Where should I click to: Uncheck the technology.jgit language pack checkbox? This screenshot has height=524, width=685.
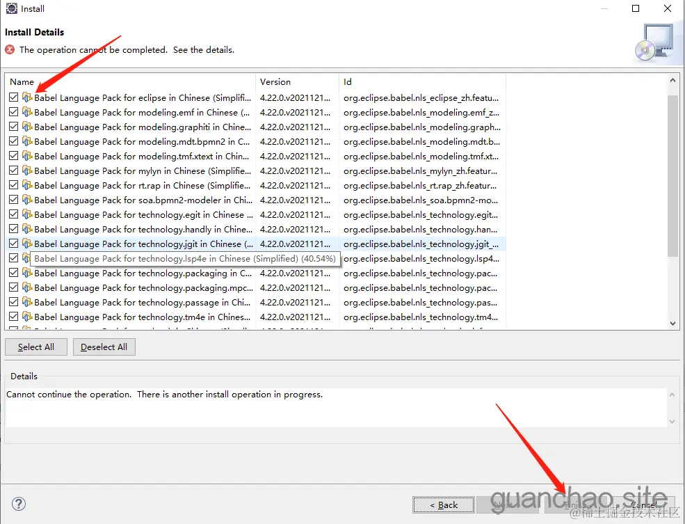pyautogui.click(x=13, y=244)
